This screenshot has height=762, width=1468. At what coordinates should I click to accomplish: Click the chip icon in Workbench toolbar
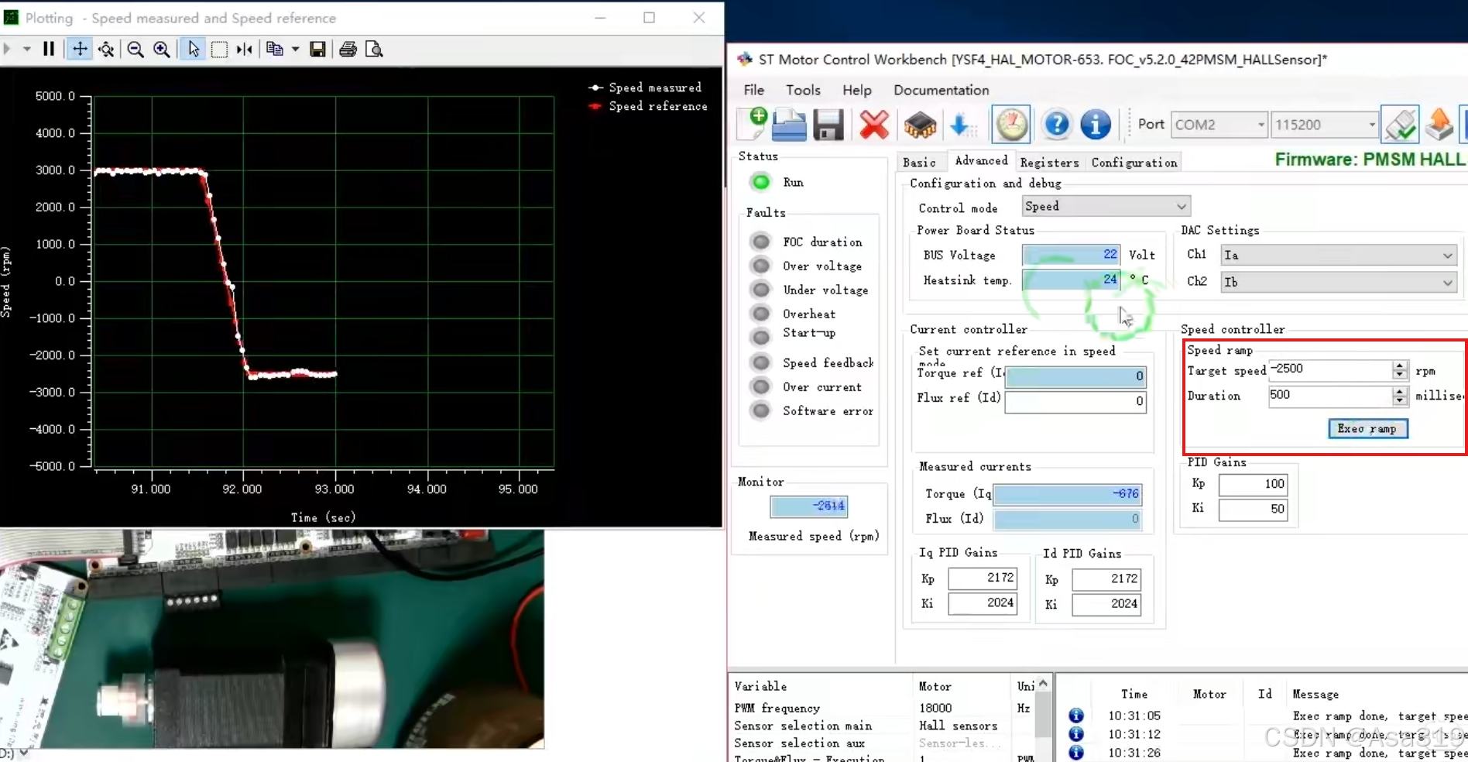tap(920, 125)
